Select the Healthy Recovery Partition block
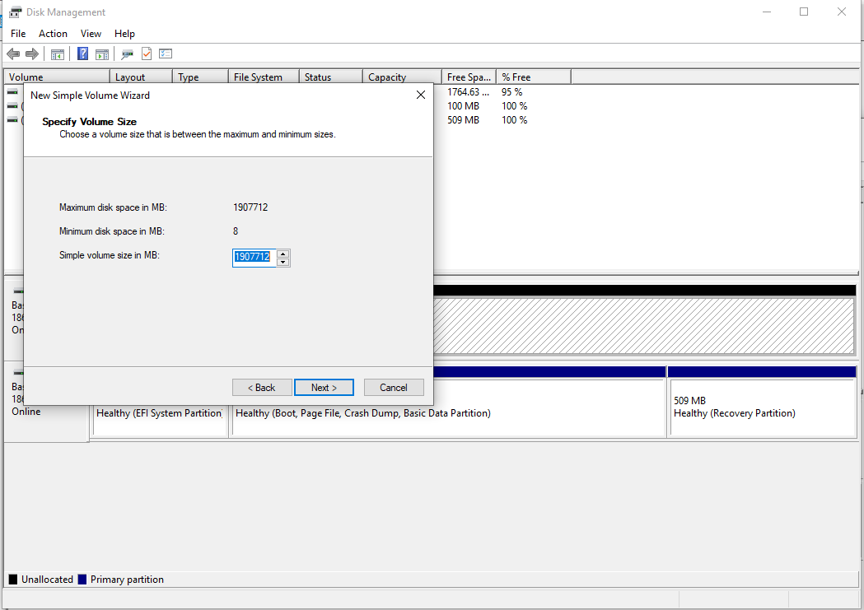Image resolution: width=864 pixels, height=610 pixels. pos(762,403)
